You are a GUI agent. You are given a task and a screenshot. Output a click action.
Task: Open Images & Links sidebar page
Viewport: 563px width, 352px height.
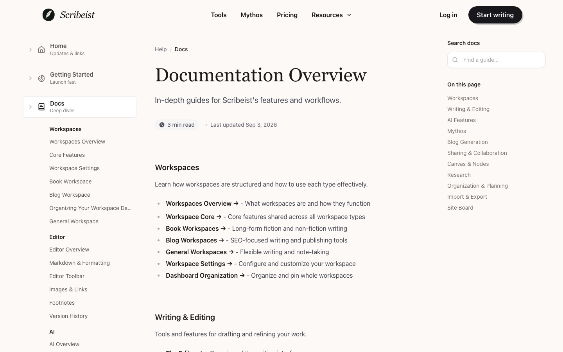click(68, 289)
